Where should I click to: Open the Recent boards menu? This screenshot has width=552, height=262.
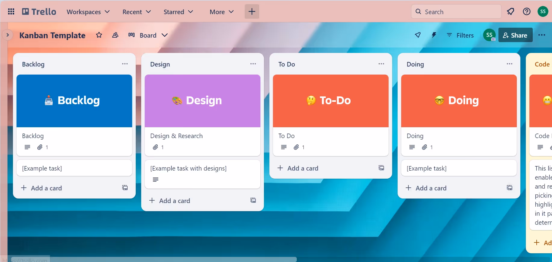click(x=136, y=12)
